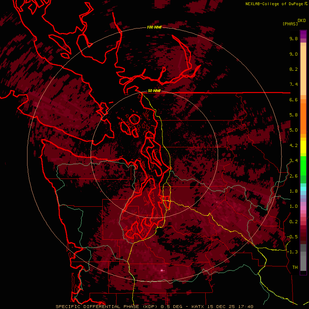Image resolution: width=309 pixels, height=309 pixels.
Task: Click SPECIFIC DIFFERENTIAL PHASE (KDP) caption text
Action: click(107, 307)
